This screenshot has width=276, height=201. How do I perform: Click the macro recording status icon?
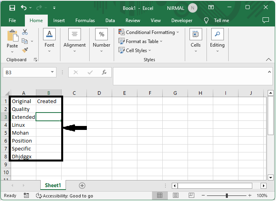[26, 195]
